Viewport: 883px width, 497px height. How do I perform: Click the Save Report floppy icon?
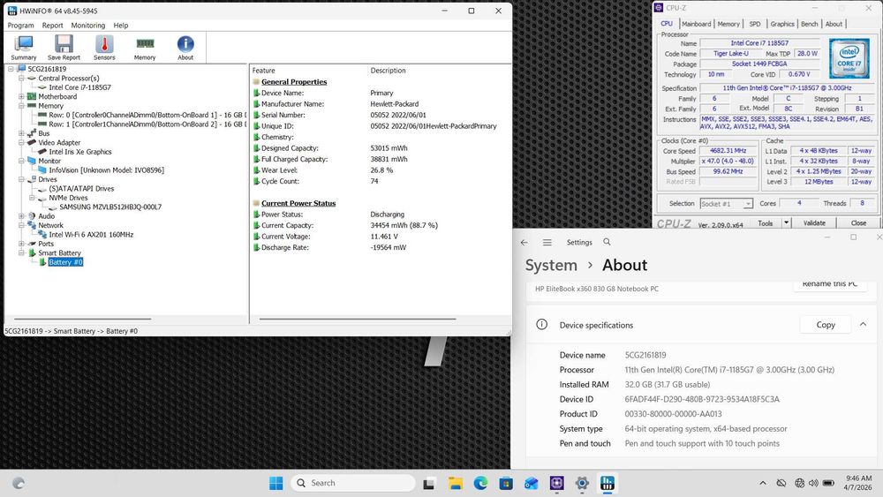click(x=64, y=48)
